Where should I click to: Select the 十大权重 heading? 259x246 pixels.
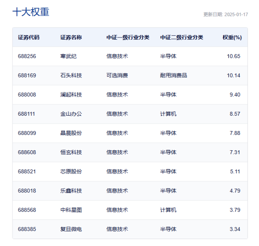31,12
